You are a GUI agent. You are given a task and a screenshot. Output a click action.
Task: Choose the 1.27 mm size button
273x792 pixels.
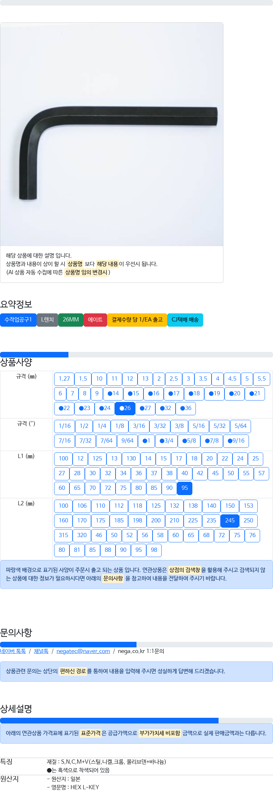(x=64, y=379)
